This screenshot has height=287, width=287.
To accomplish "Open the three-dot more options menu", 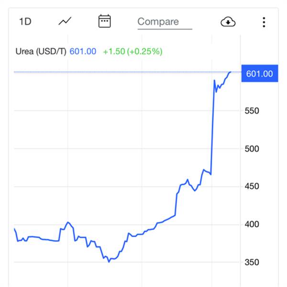I will tap(264, 22).
